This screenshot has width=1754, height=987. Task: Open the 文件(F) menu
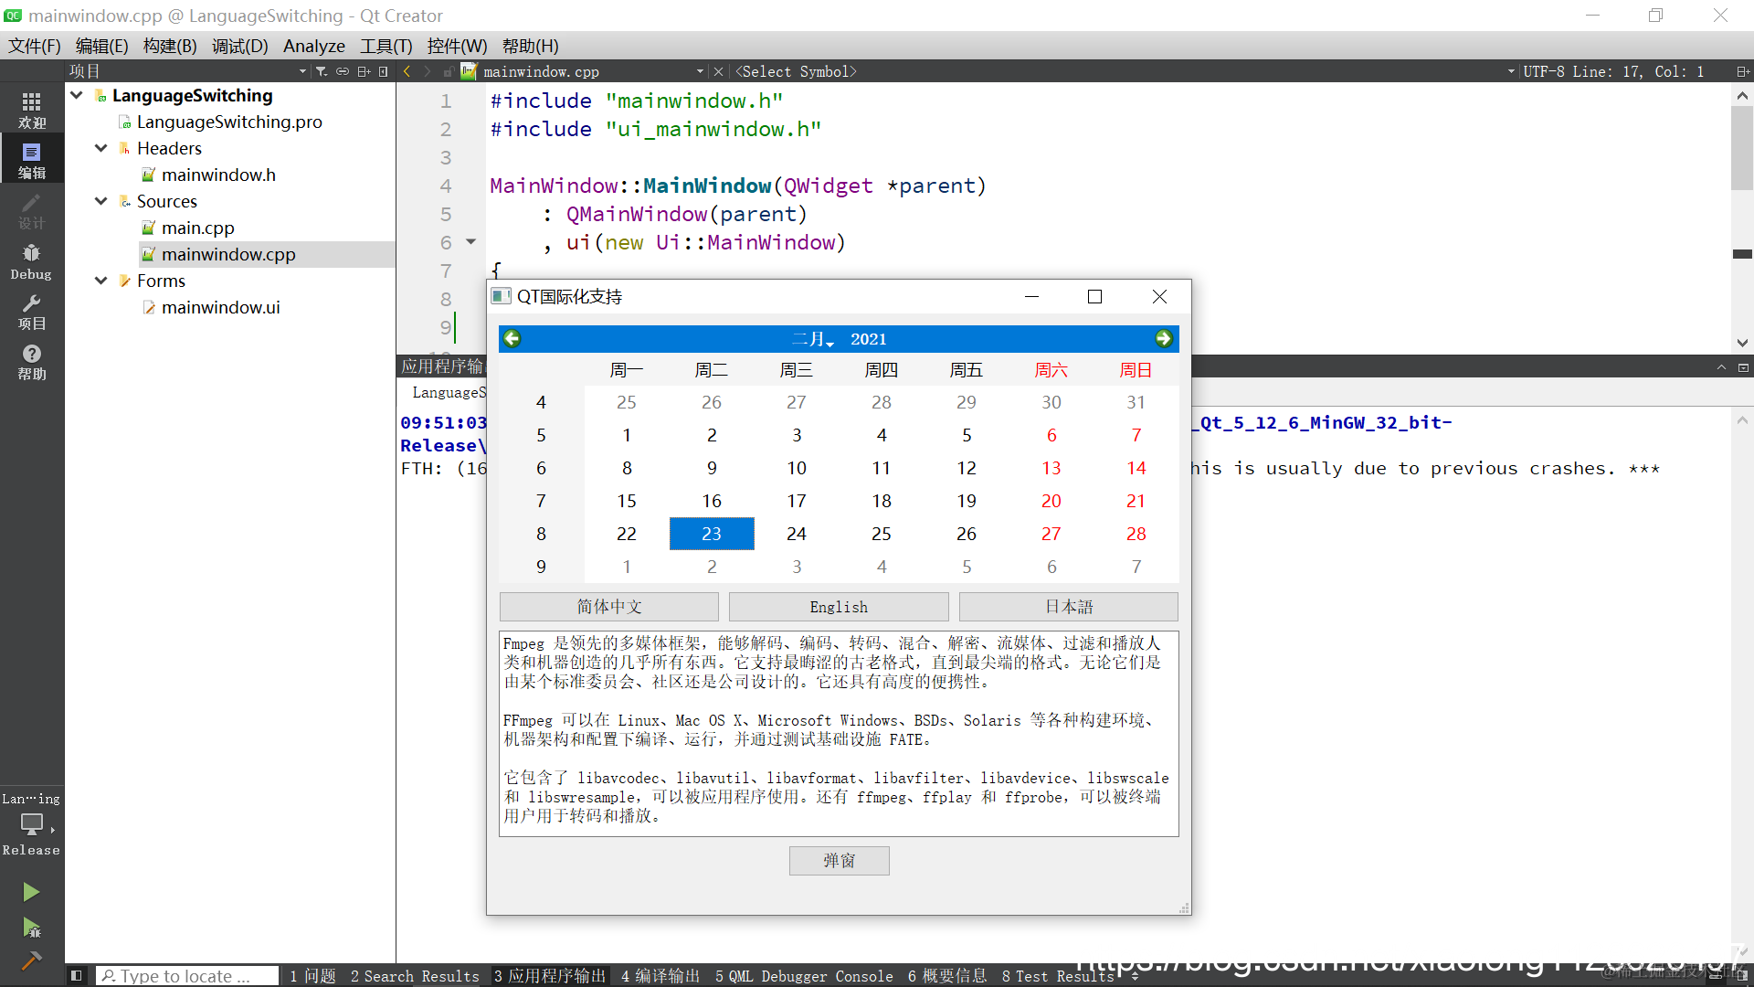(35, 46)
